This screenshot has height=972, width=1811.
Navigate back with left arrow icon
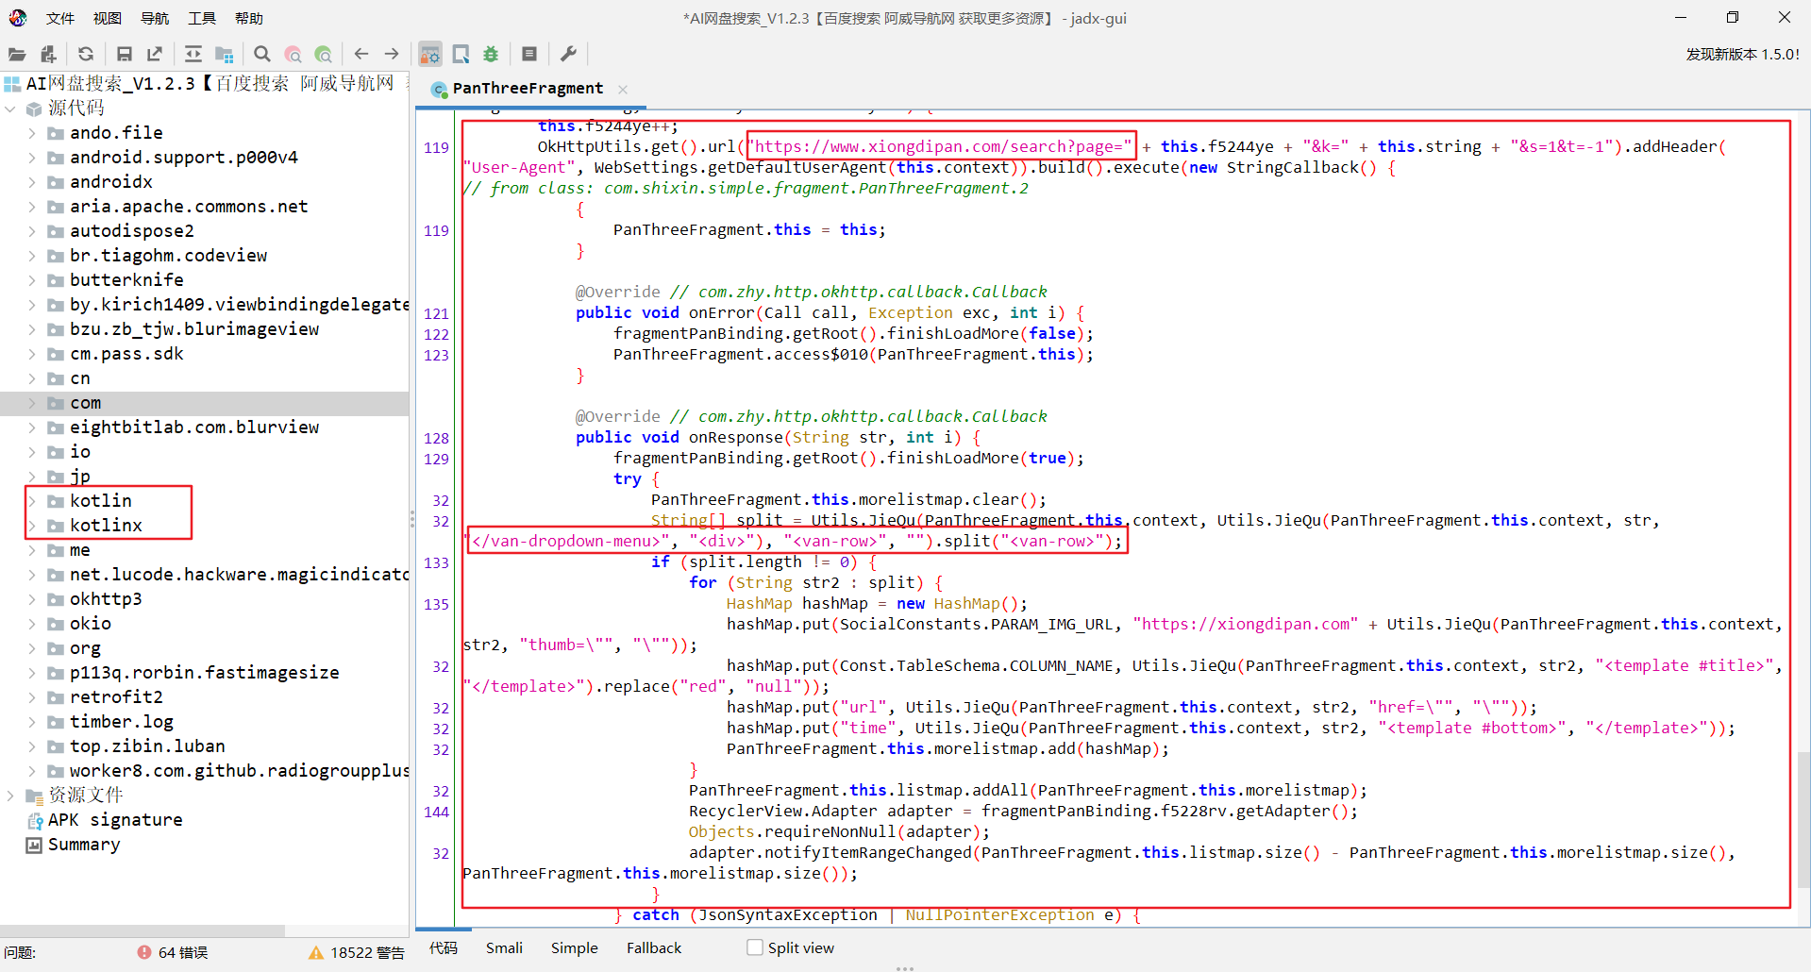(x=361, y=55)
